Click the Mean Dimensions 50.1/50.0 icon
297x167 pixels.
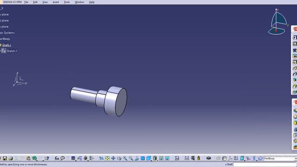point(236,158)
